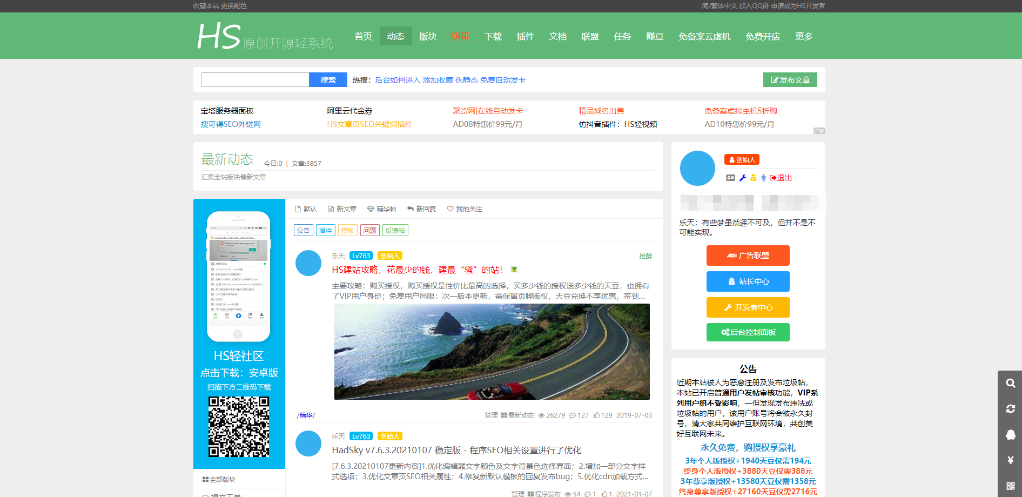Open the coastal road post image

[492, 352]
